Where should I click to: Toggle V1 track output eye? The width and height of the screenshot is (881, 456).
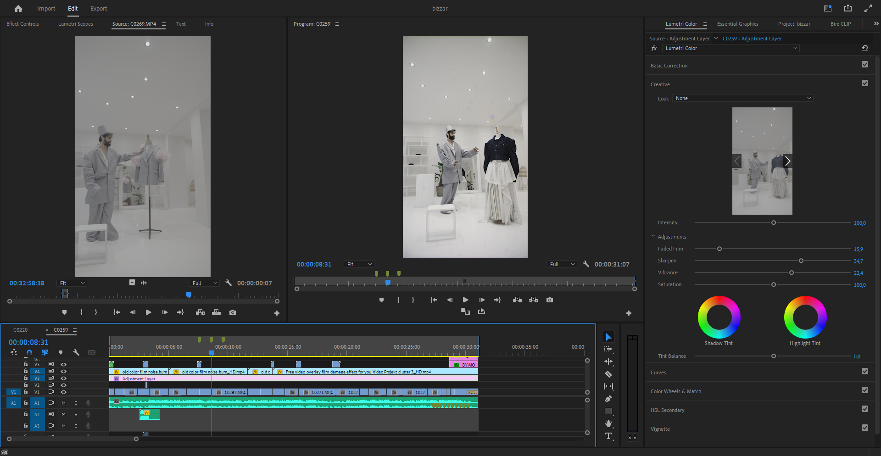point(64,392)
